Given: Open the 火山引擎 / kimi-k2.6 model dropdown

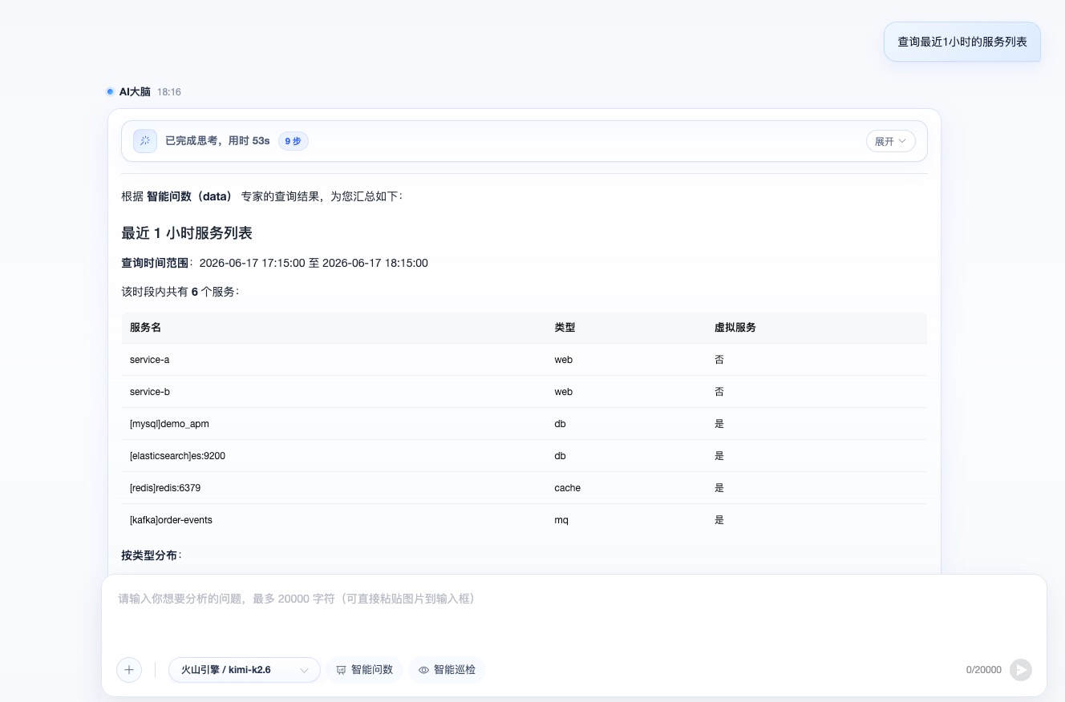Looking at the screenshot, I should coord(245,670).
